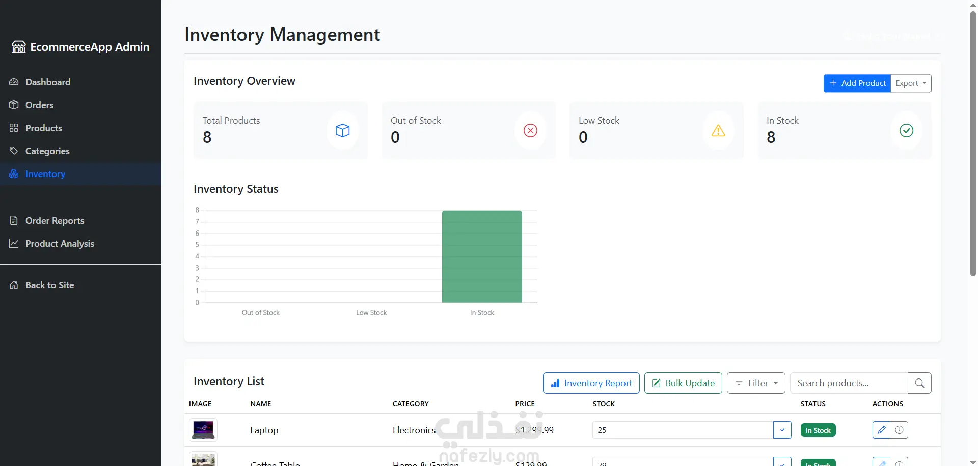
Task: Open the Filter dropdown
Action: tap(756, 383)
